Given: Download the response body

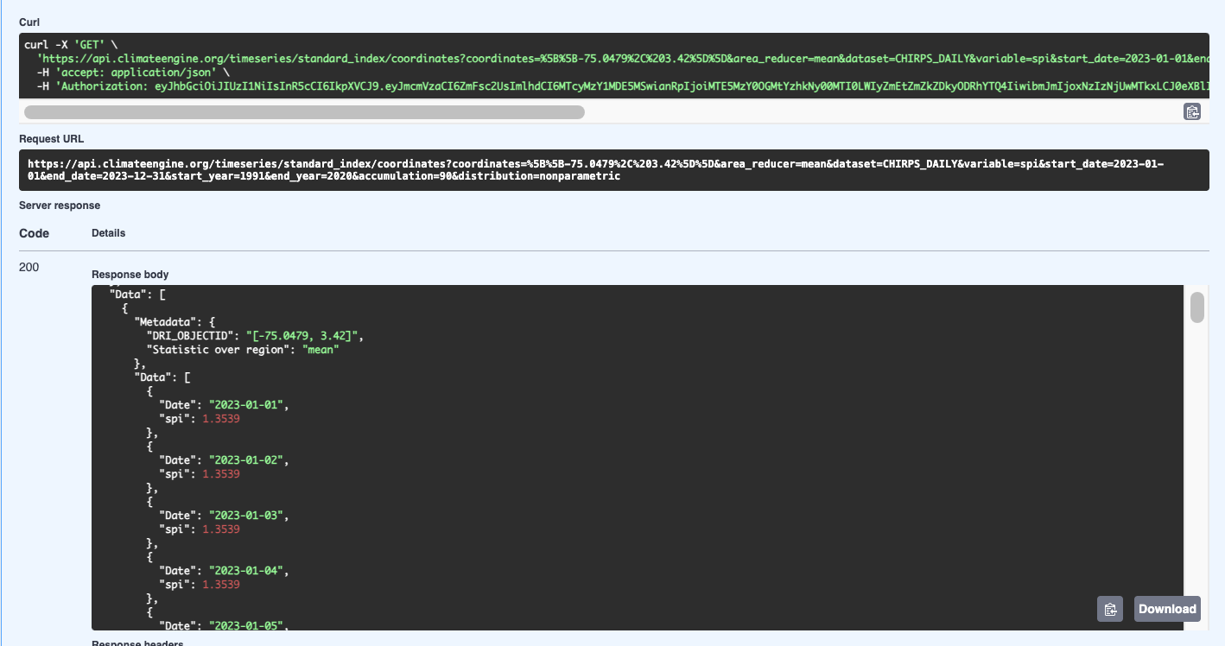Looking at the screenshot, I should (x=1166, y=609).
